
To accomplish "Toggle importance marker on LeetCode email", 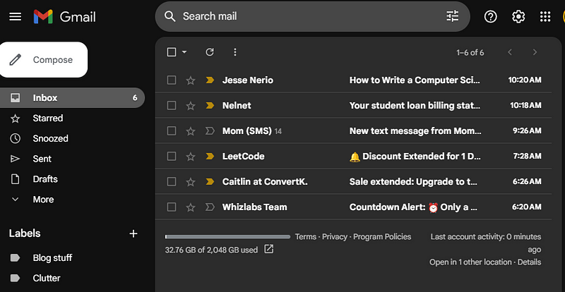I will (210, 157).
